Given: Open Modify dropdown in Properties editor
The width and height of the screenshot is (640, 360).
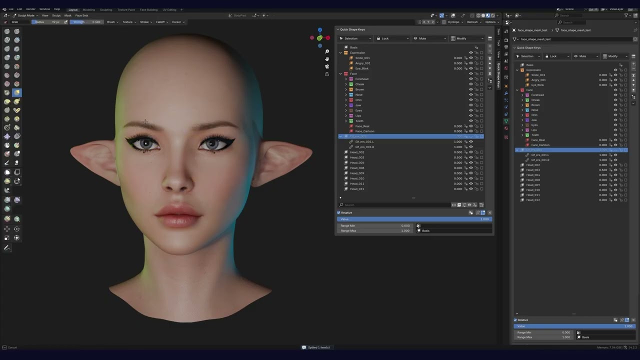Looking at the screenshot, I should [615, 56].
